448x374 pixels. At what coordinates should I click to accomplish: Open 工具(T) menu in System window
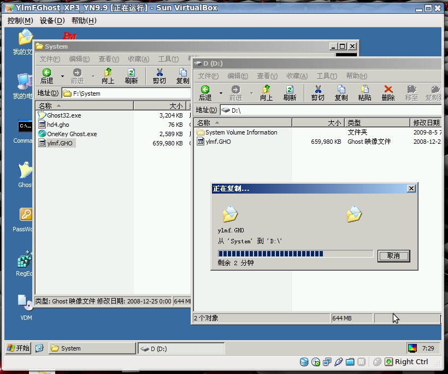169,59
